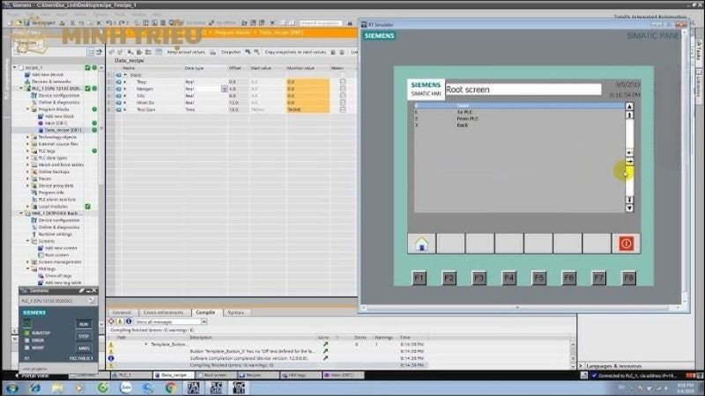The height and width of the screenshot is (396, 705).
Task: Select the 'To PLC' entry in HMI list
Action: 464,113
